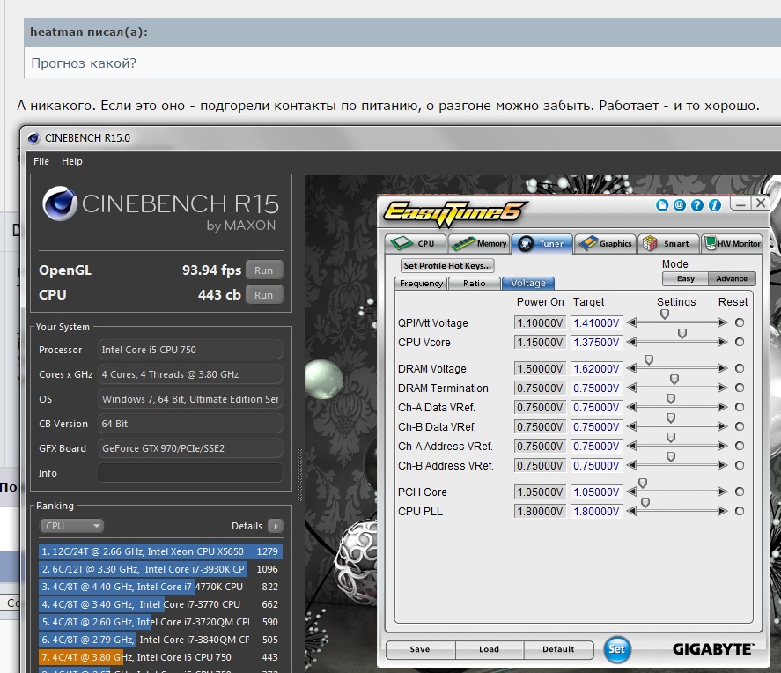The height and width of the screenshot is (673, 781).
Task: Decrease DRAM Voltage with left arrow
Action: tap(631, 368)
